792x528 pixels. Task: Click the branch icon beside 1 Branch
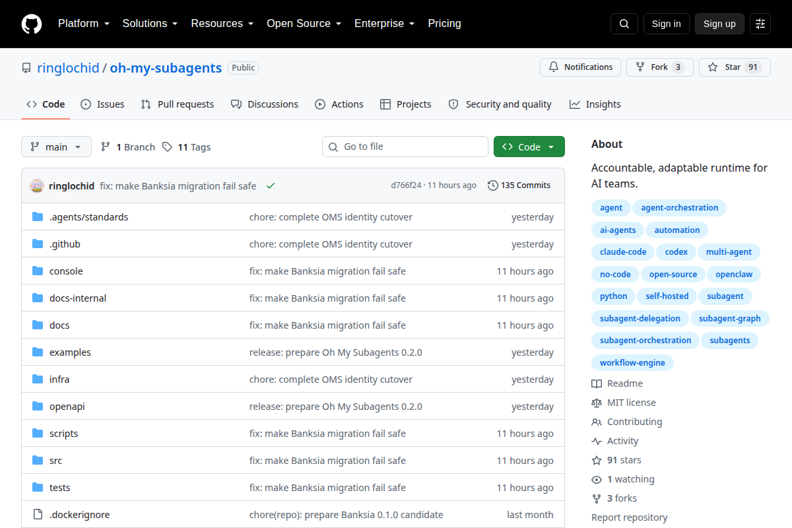point(106,147)
